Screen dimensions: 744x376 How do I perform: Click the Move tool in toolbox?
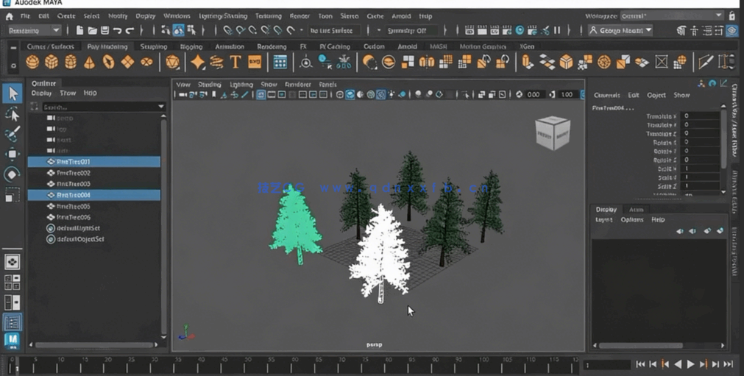point(13,154)
